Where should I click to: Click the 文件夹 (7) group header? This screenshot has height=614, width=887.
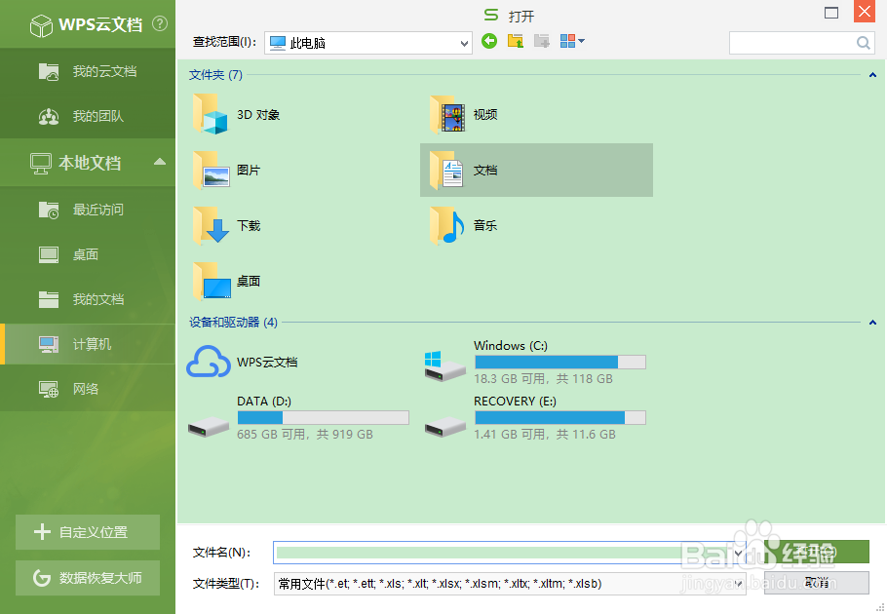[215, 75]
